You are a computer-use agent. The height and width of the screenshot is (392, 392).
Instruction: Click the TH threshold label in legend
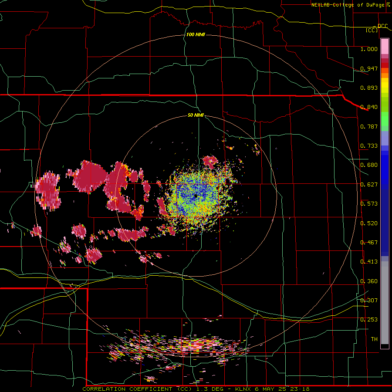(374, 339)
